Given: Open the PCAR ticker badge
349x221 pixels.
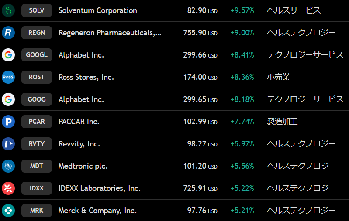Looking at the screenshot, I should click(37, 122).
